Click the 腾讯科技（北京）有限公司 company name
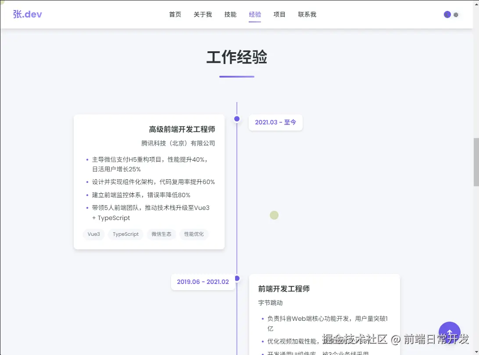The image size is (479, 355). coord(178,143)
